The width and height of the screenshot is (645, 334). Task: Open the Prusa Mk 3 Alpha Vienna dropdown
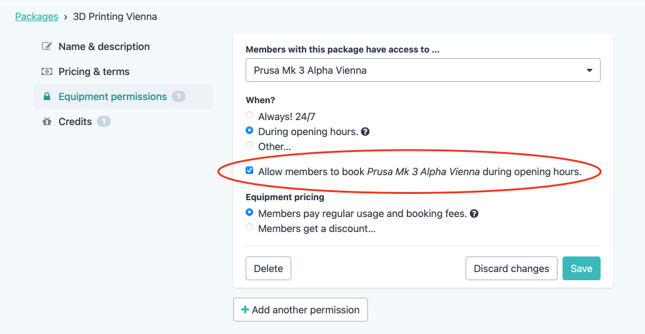click(x=422, y=71)
